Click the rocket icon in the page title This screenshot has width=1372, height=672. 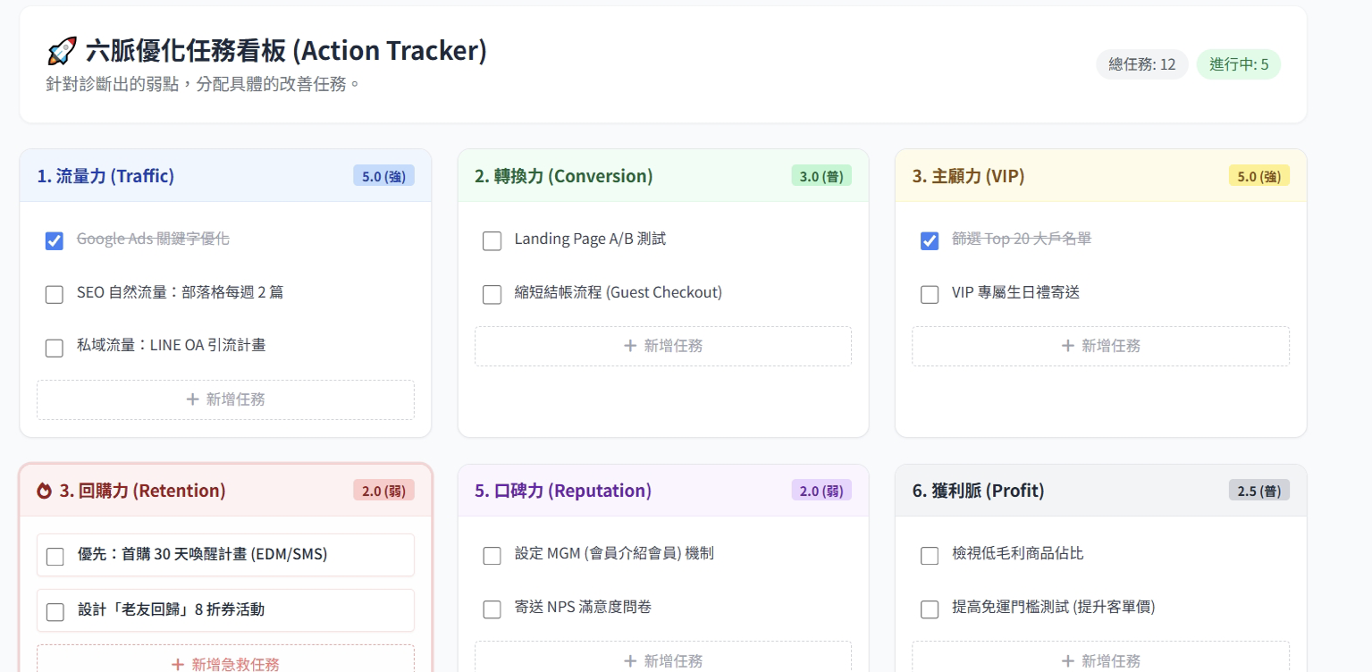(x=62, y=51)
